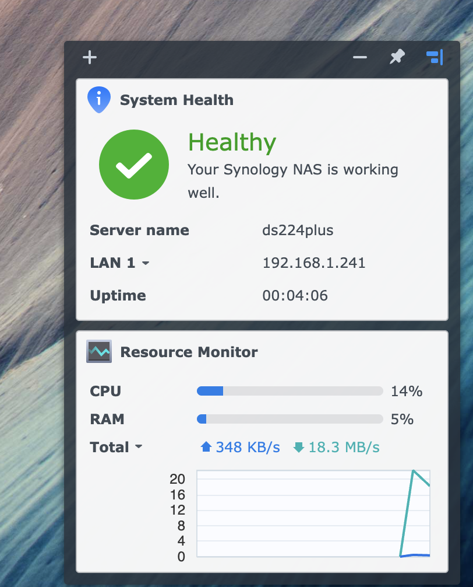Screen dimensions: 473x587
Task: Click the CPU usage progress bar
Action: (x=290, y=391)
